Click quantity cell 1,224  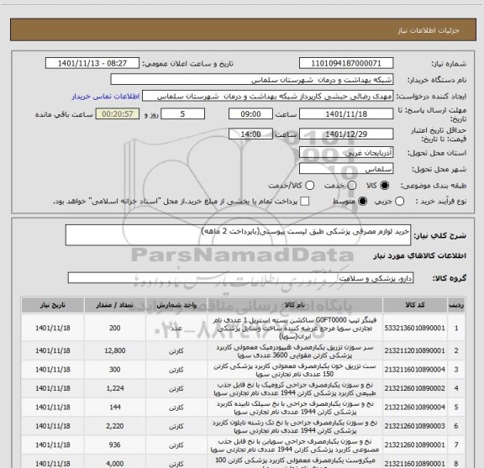[115, 388]
